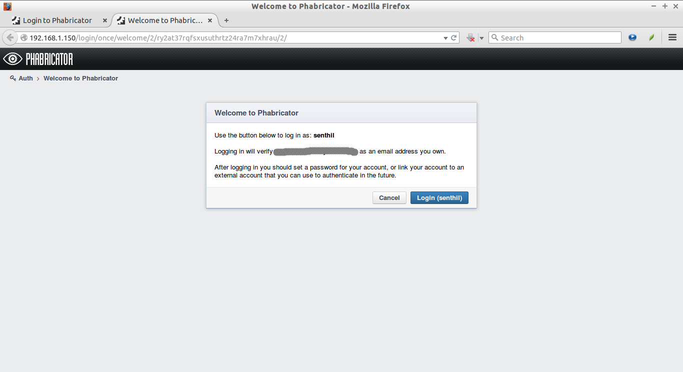Open a new tab with the plus button

point(226,20)
